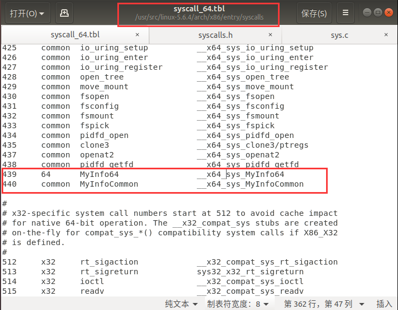Click io_uring_enter in line 426
Viewport: 398px width, 310px height.
[x=114, y=58]
